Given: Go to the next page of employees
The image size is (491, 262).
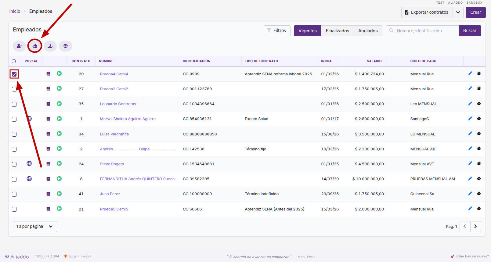Looking at the screenshot, I should click(475, 227).
